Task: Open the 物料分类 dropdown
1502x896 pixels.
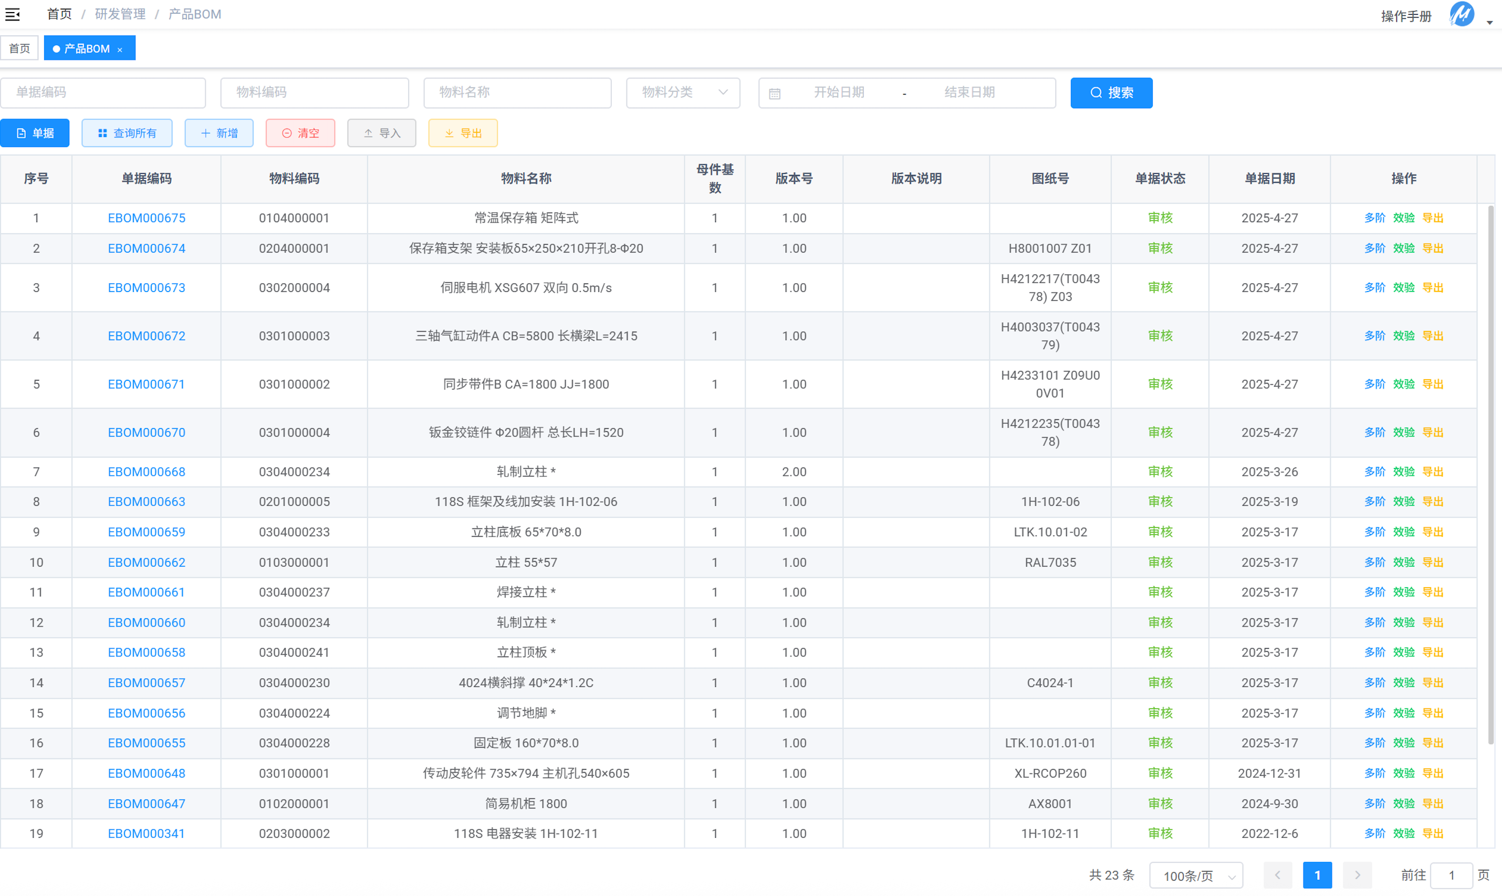Action: tap(683, 92)
